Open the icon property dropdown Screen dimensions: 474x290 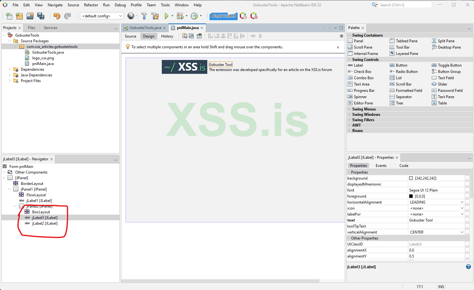point(462,208)
